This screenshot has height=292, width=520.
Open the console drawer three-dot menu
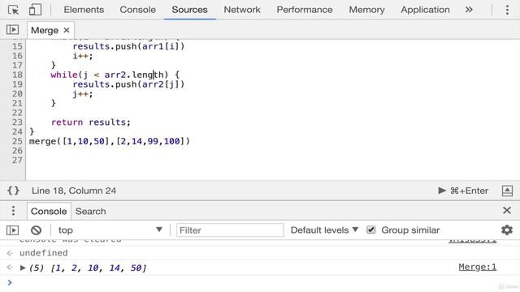coord(13,211)
